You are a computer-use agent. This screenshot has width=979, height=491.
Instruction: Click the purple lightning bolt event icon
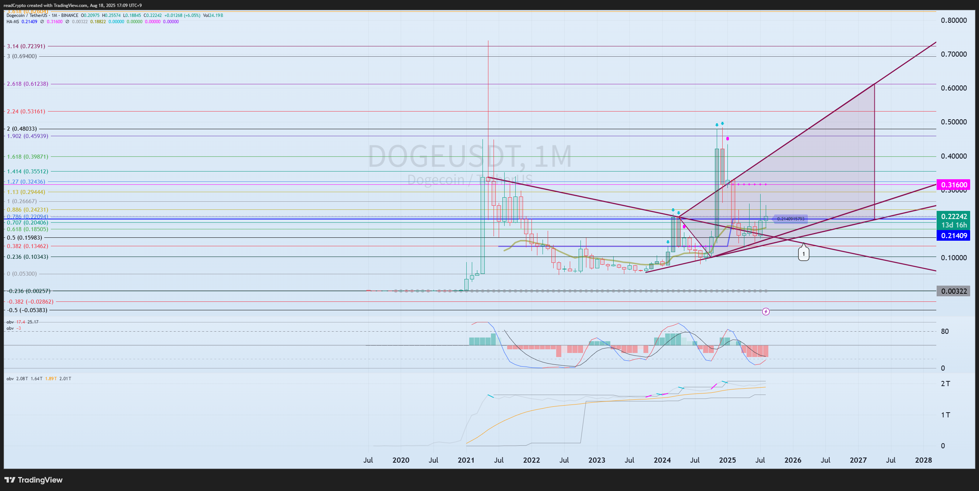pyautogui.click(x=766, y=312)
